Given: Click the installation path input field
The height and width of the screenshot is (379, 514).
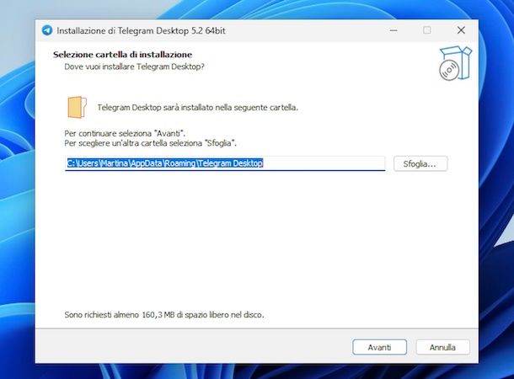Looking at the screenshot, I should point(225,163).
